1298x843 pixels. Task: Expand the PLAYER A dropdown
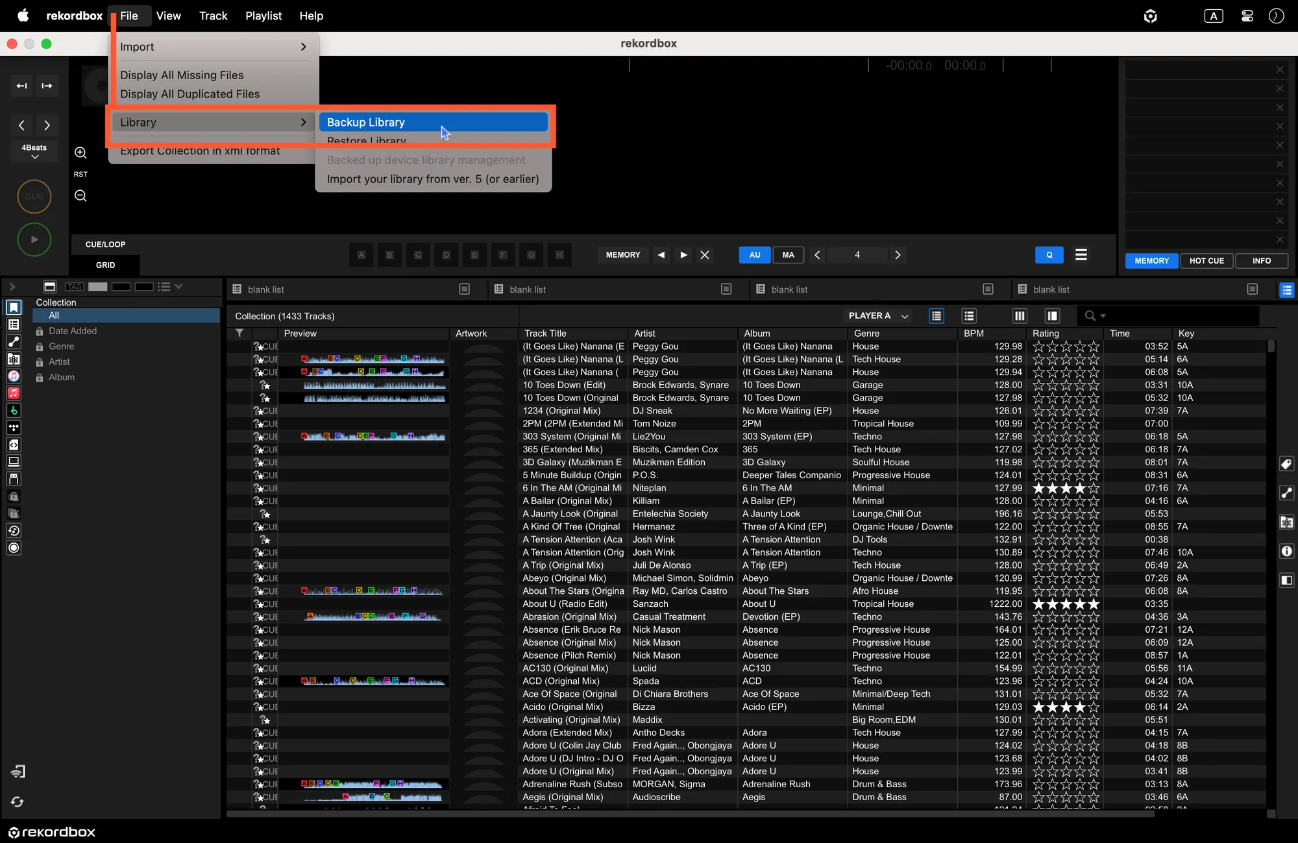click(904, 316)
